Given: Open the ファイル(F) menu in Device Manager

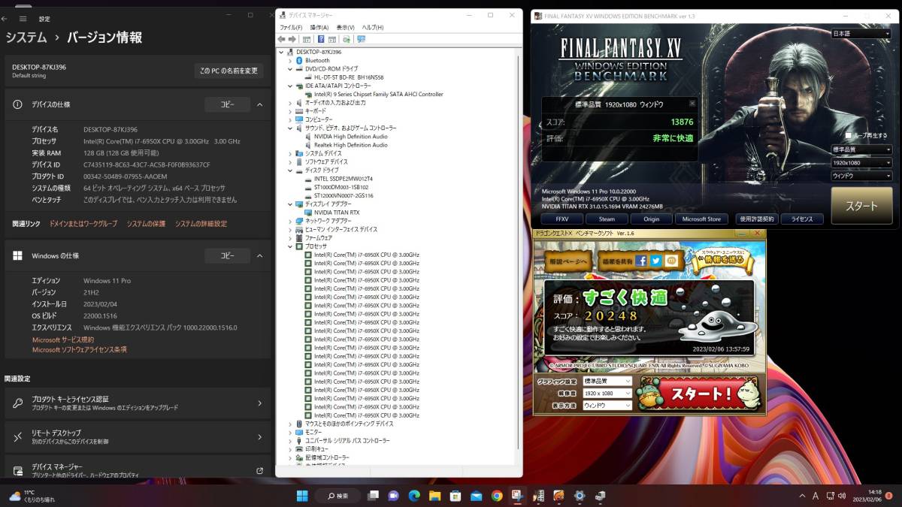Looking at the screenshot, I should (x=291, y=27).
